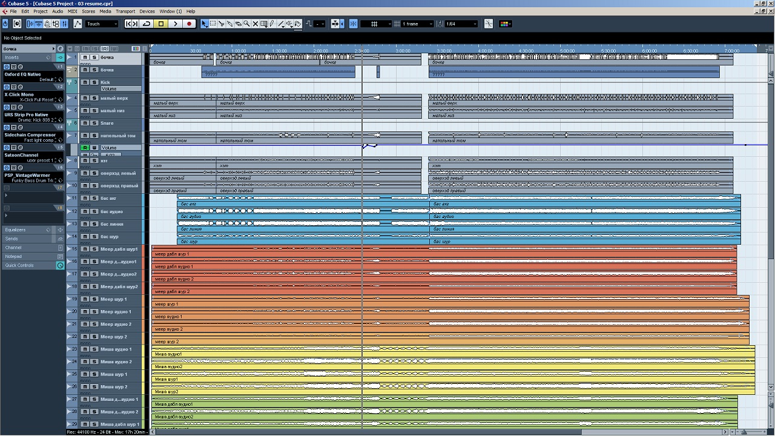Mute track 1 бочка

pyautogui.click(x=85, y=57)
